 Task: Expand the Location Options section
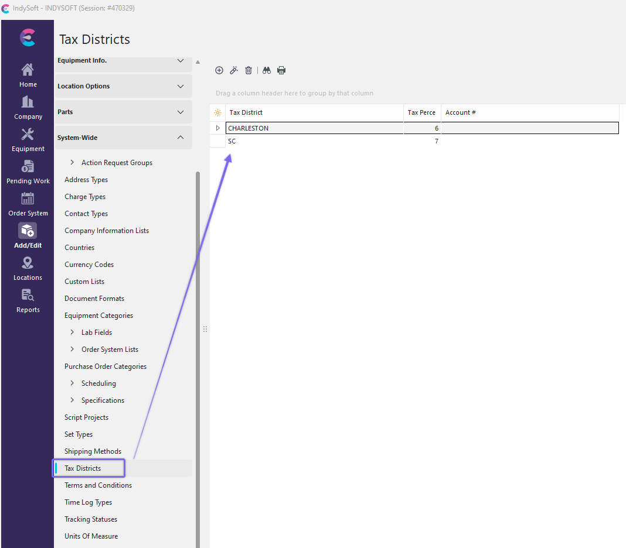click(123, 86)
